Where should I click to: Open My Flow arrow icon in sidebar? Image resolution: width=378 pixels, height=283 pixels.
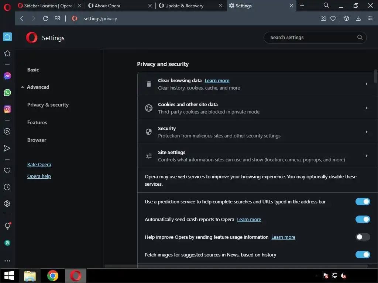point(7,148)
